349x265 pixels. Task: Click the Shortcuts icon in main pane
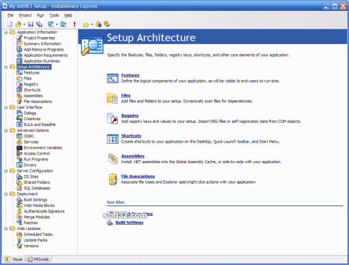click(x=113, y=139)
